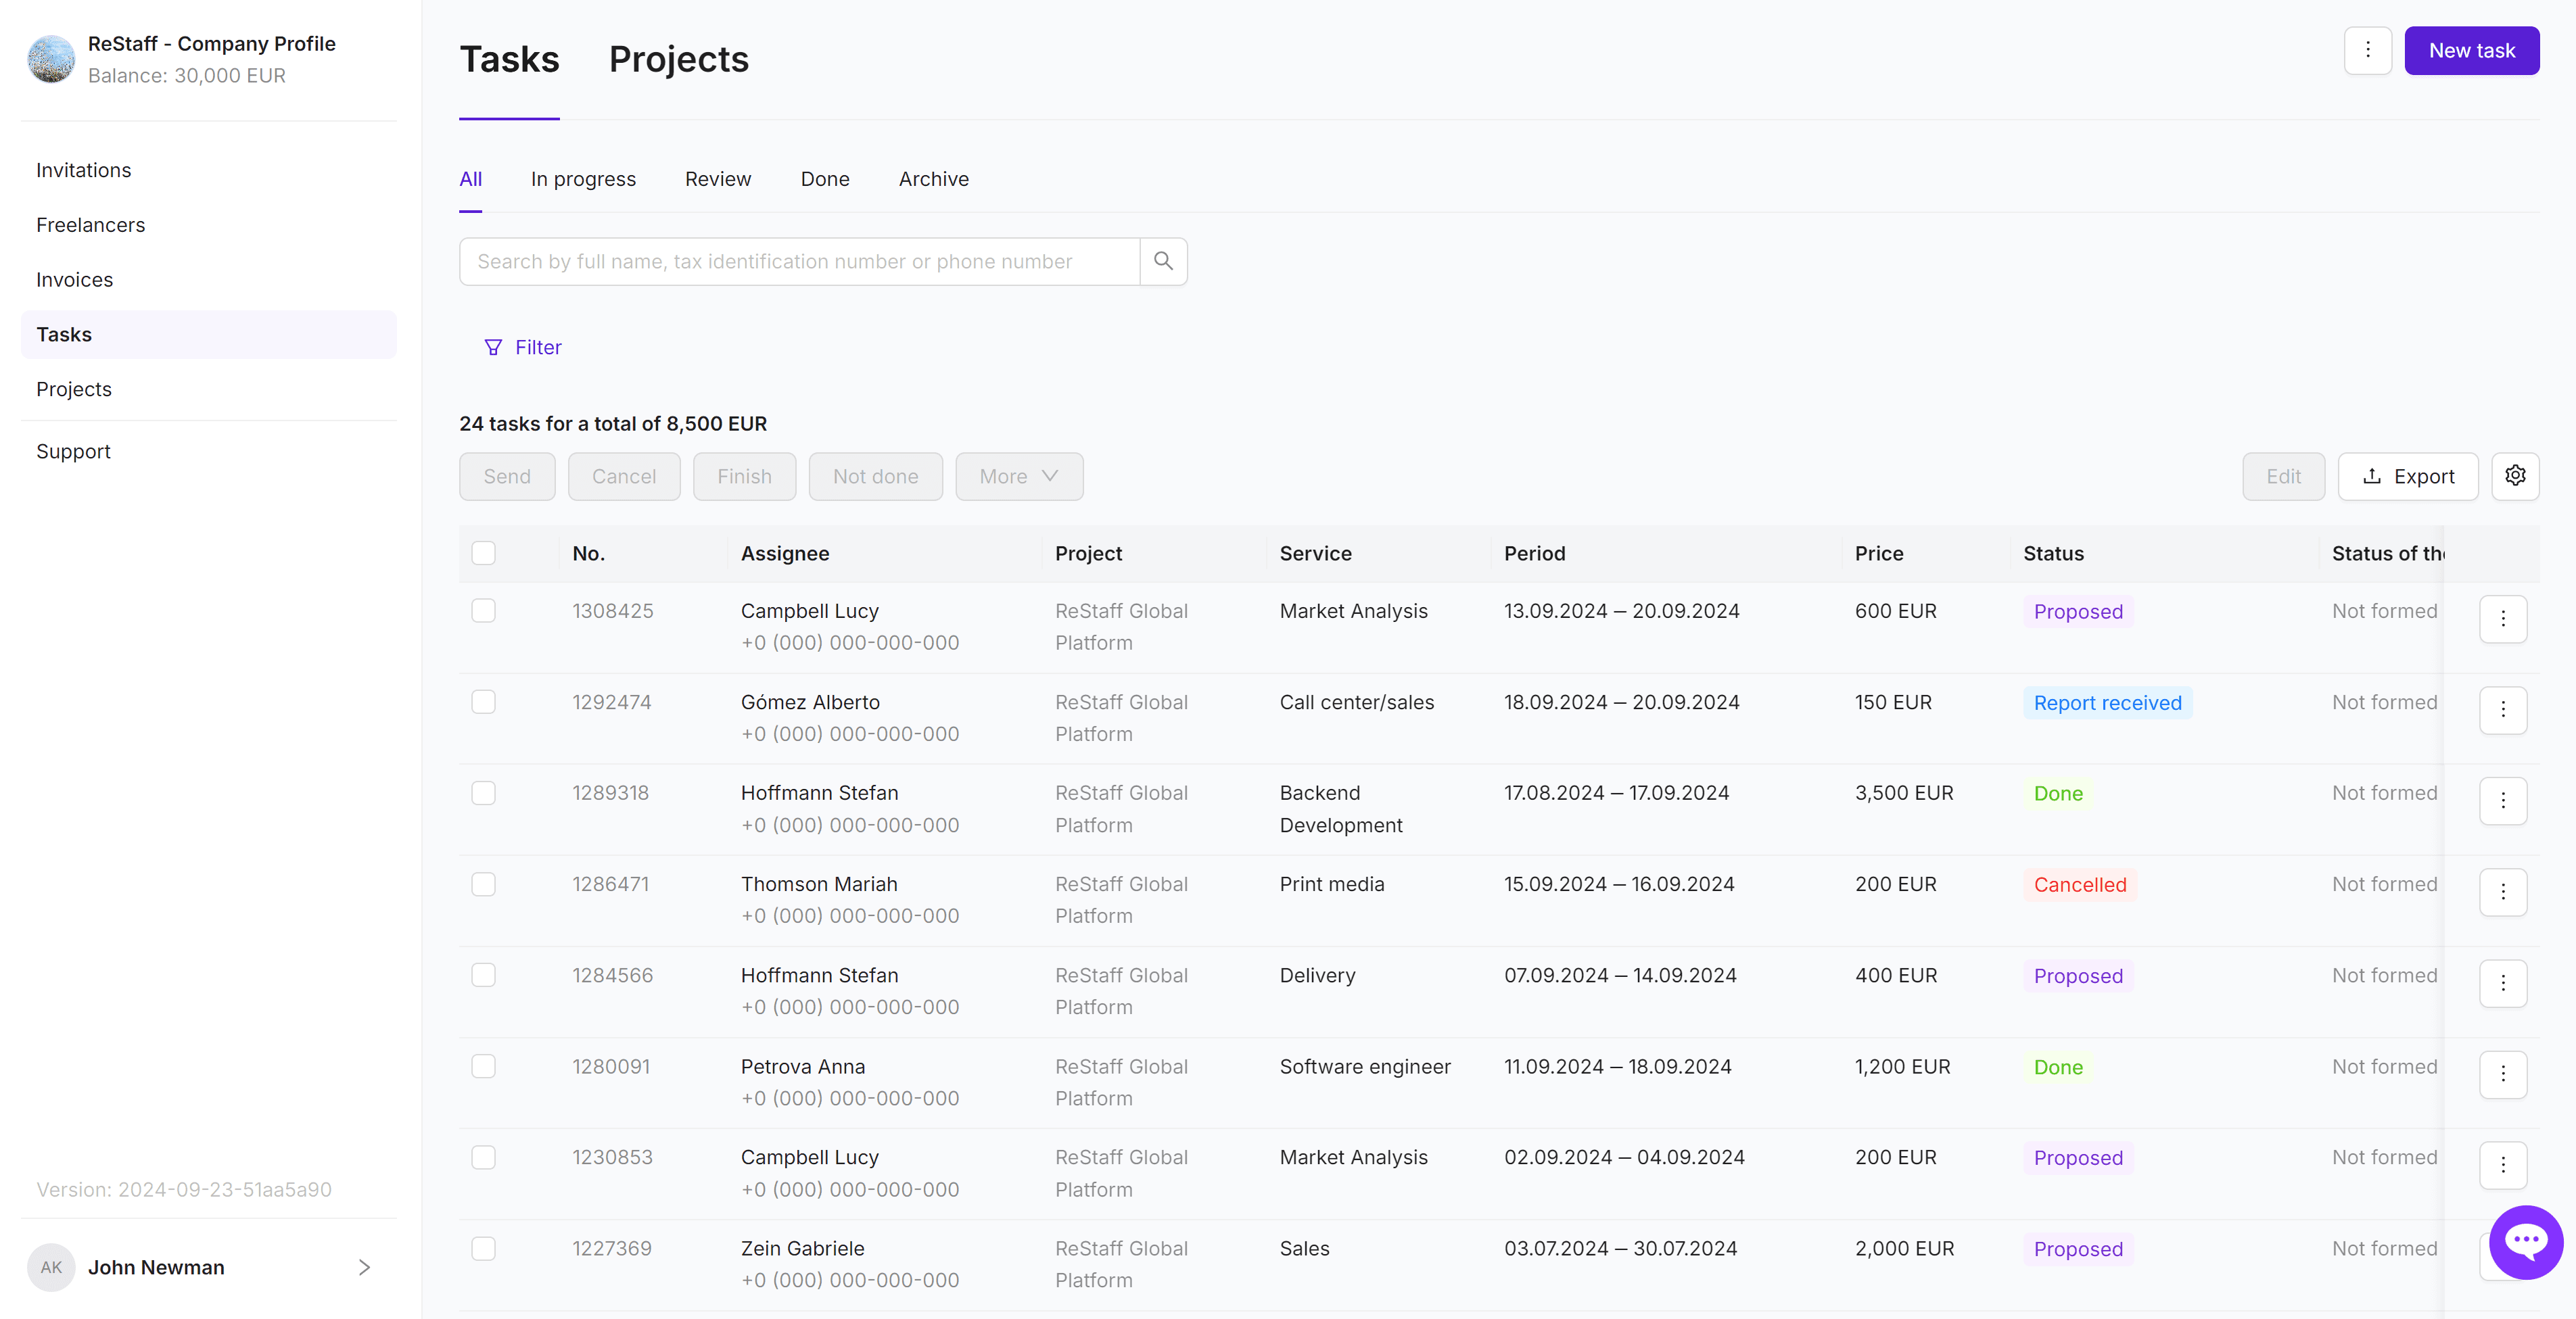
Task: Open three-dot menu beside New task
Action: click(2367, 50)
